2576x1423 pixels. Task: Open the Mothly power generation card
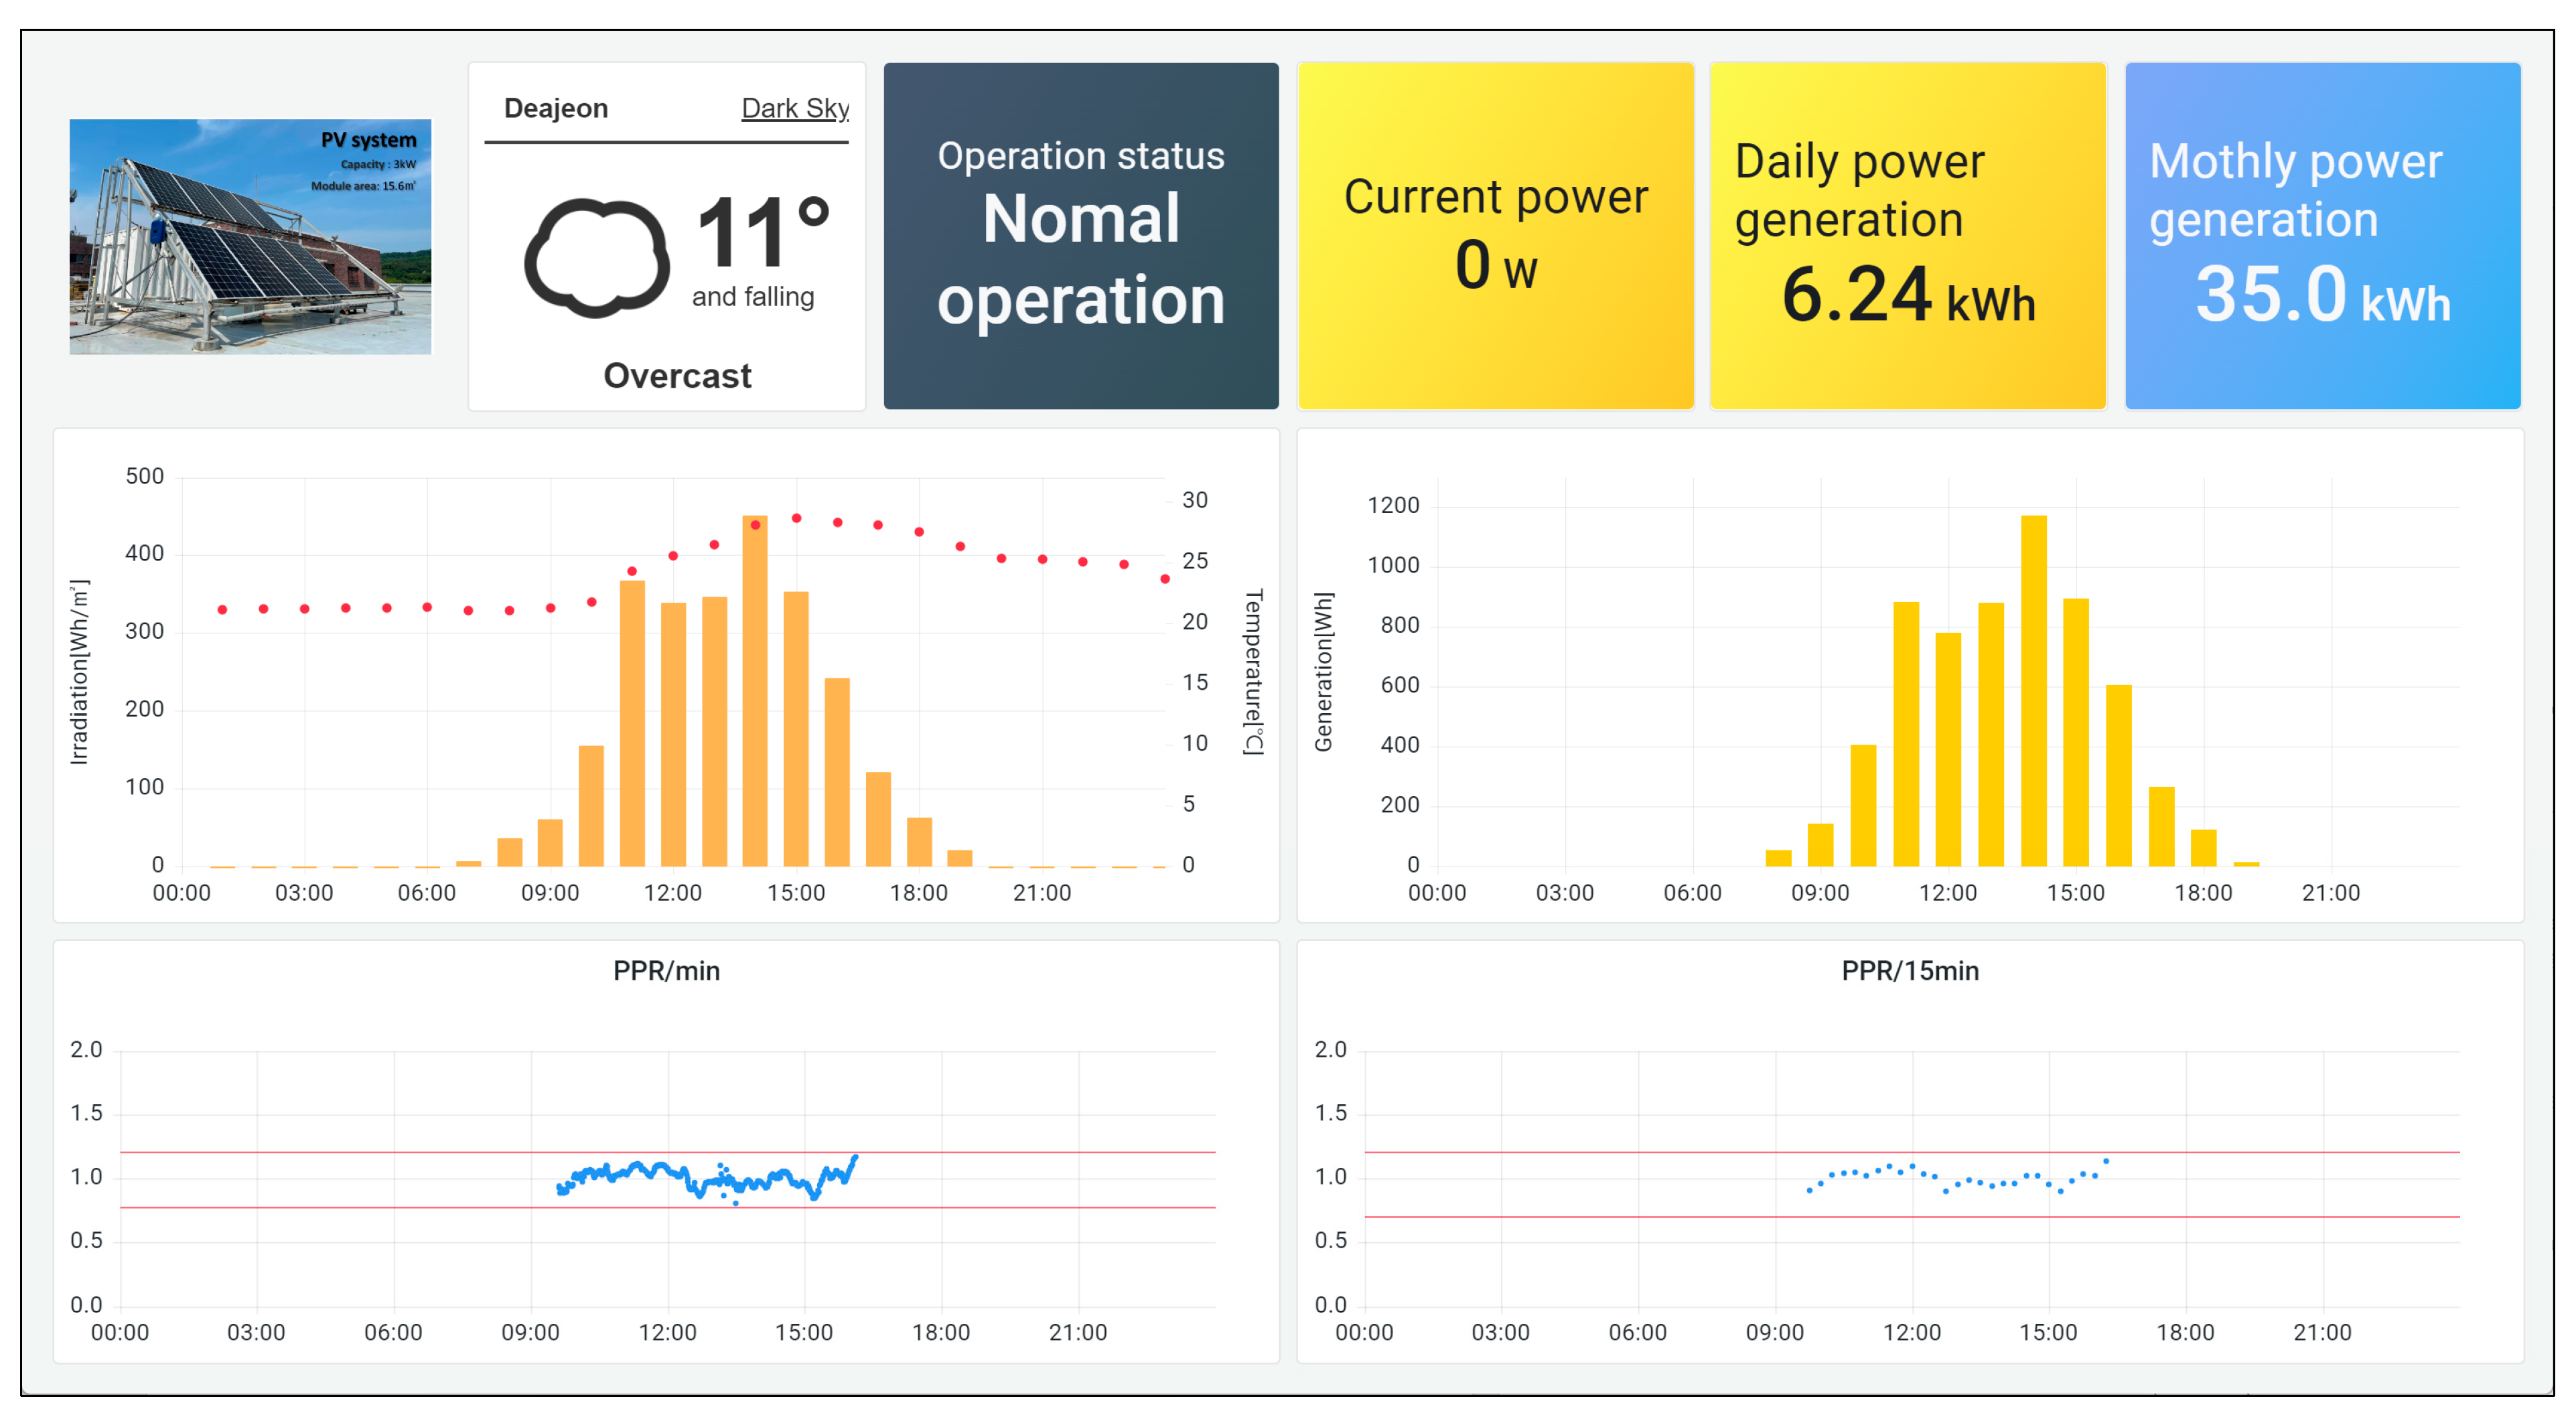click(2322, 237)
